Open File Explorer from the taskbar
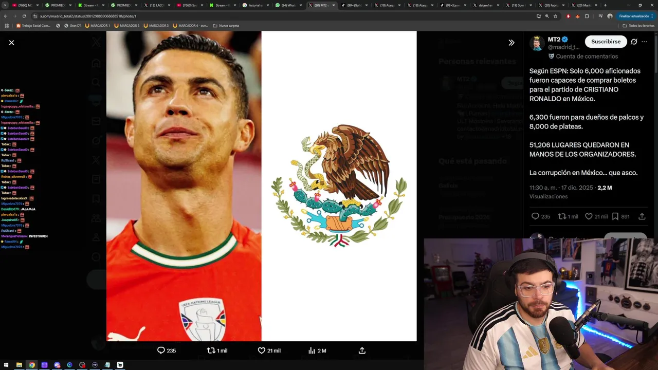This screenshot has width=658, height=370. (19, 365)
